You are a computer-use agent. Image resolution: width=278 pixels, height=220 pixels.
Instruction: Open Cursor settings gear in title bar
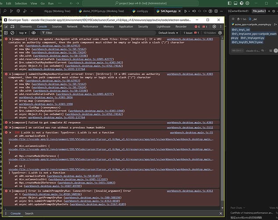point(247,3)
